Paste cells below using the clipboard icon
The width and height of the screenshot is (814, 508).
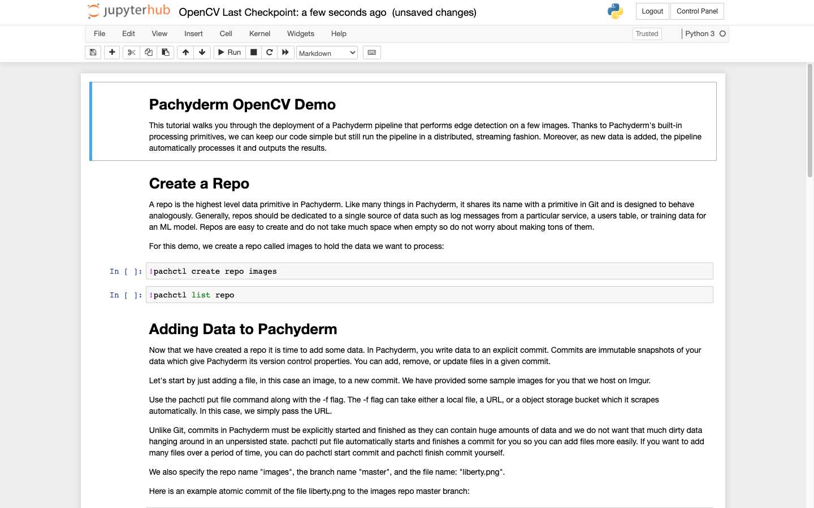(x=166, y=52)
